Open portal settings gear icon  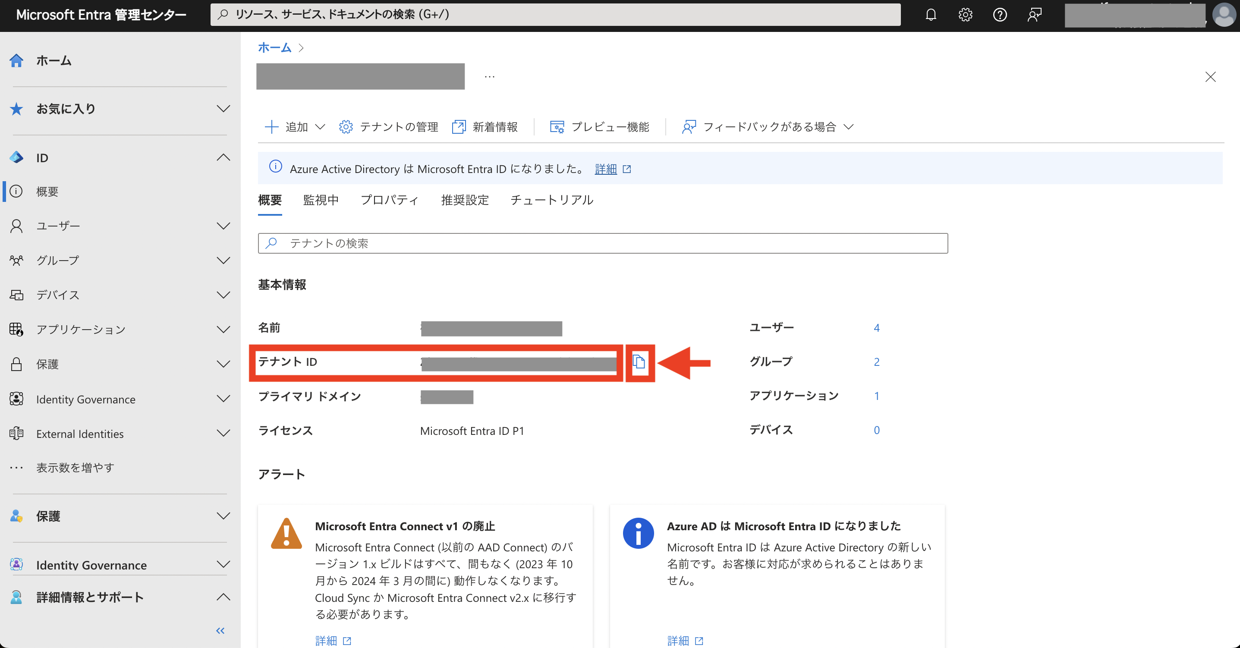point(965,15)
